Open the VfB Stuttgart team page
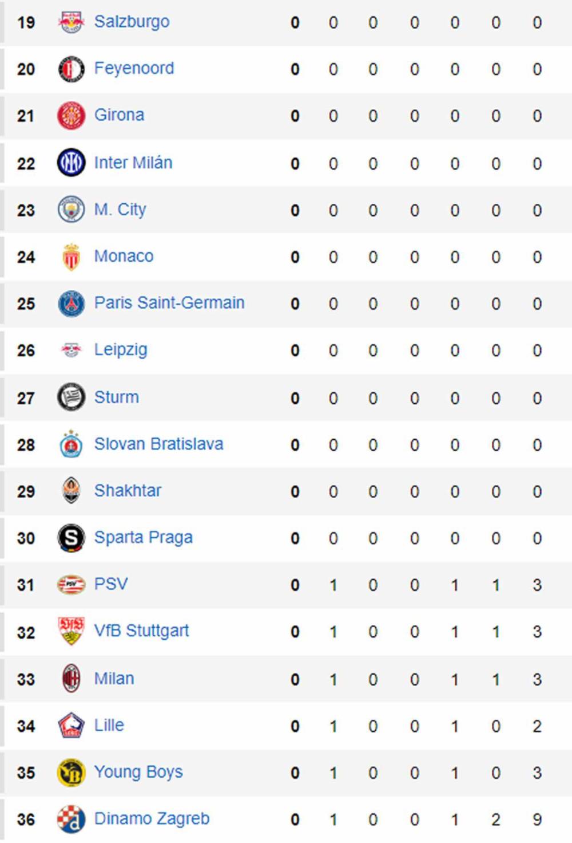 (x=141, y=631)
